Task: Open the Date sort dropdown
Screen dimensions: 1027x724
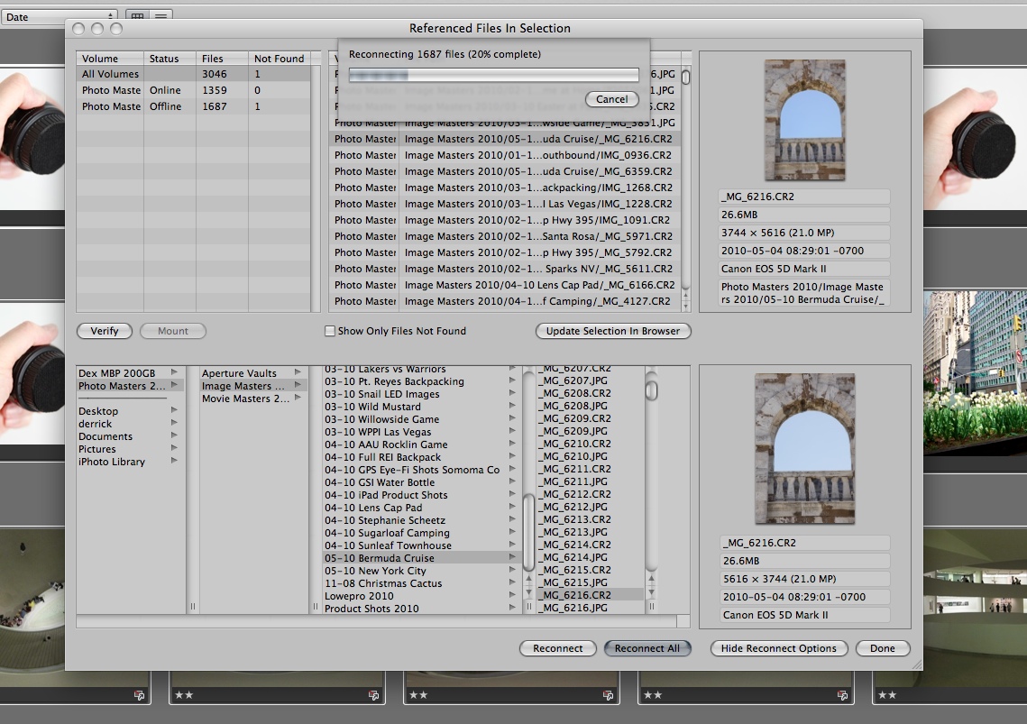Action: (x=60, y=16)
